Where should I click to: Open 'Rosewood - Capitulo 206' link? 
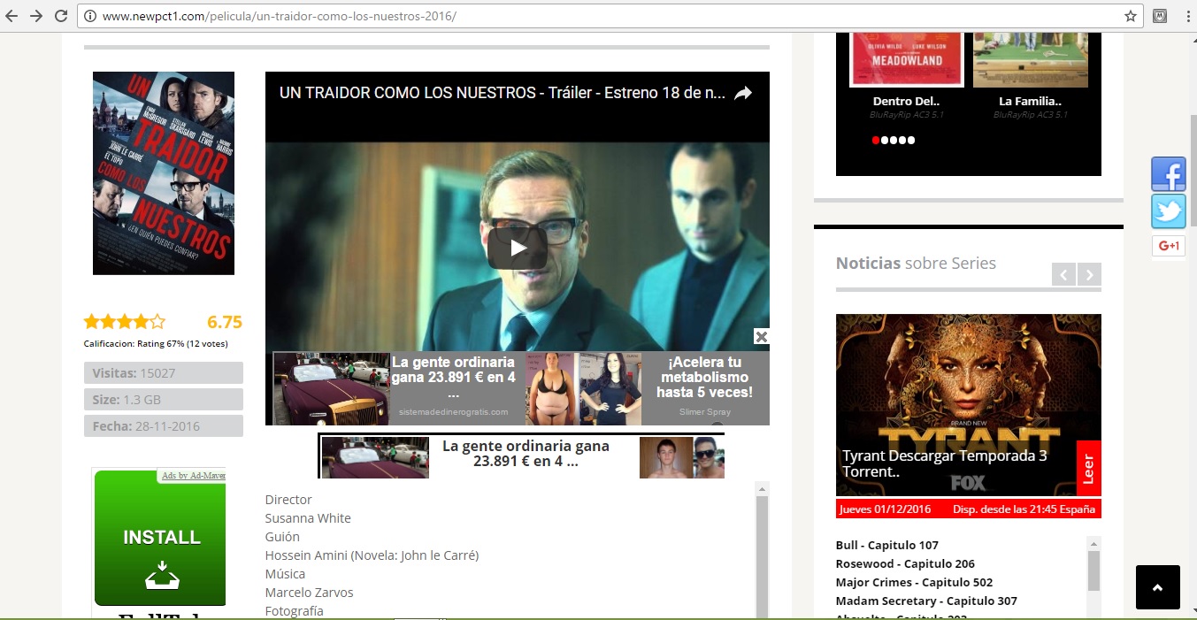pyautogui.click(x=905, y=563)
